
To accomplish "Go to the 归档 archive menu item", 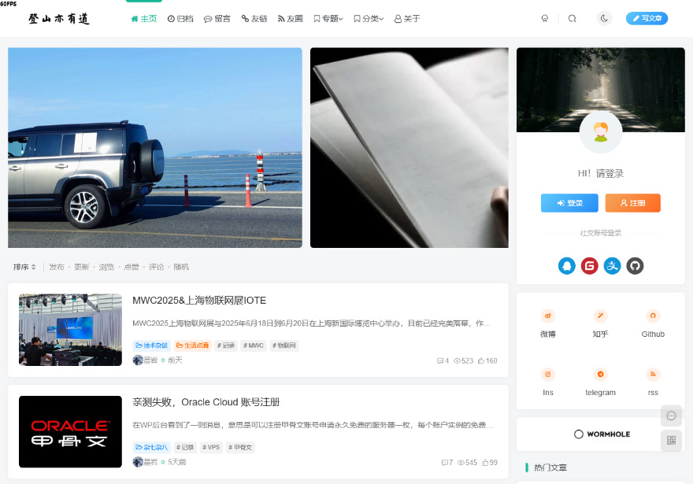I will (x=180, y=18).
